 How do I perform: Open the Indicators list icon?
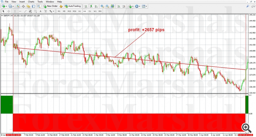pos(130,6)
